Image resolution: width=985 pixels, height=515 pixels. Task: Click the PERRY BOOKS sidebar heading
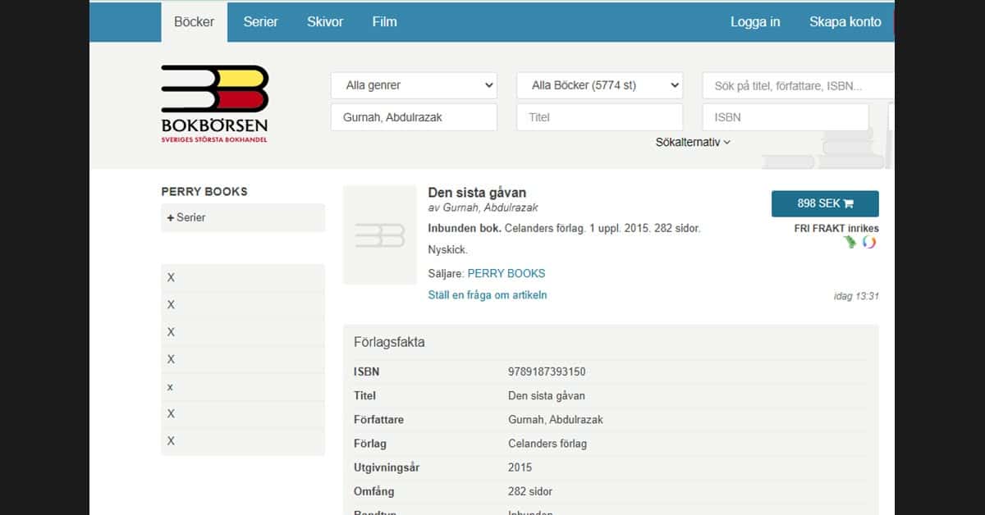pos(204,192)
